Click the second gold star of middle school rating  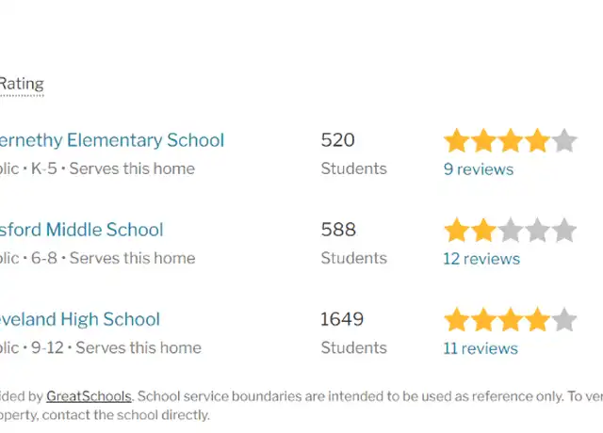coord(483,230)
